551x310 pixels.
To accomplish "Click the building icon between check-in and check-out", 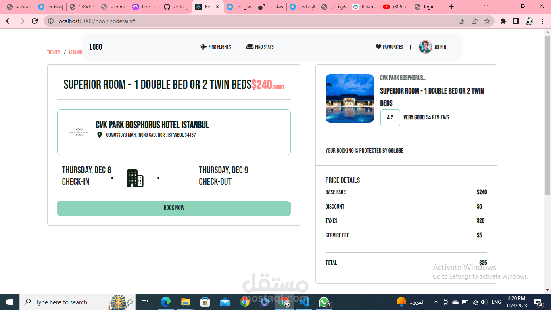I will (x=135, y=178).
